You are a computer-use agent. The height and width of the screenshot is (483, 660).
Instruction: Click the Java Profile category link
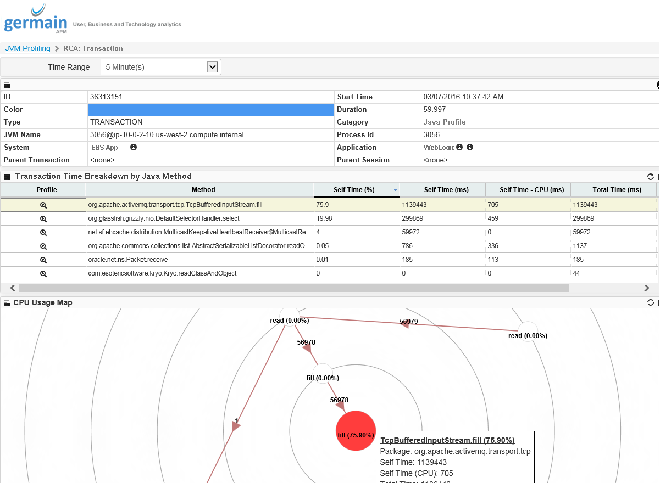coord(445,122)
